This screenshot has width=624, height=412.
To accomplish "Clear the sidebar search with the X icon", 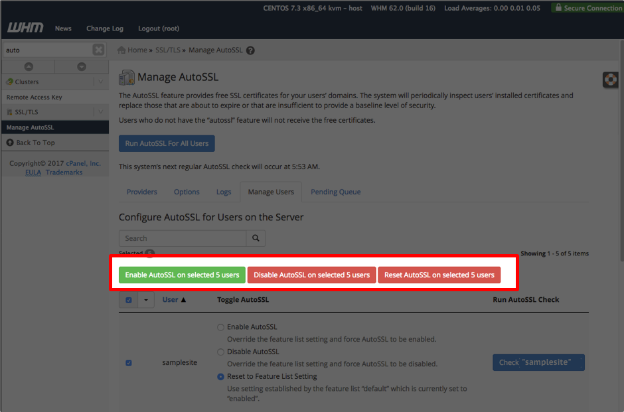I will coord(98,50).
